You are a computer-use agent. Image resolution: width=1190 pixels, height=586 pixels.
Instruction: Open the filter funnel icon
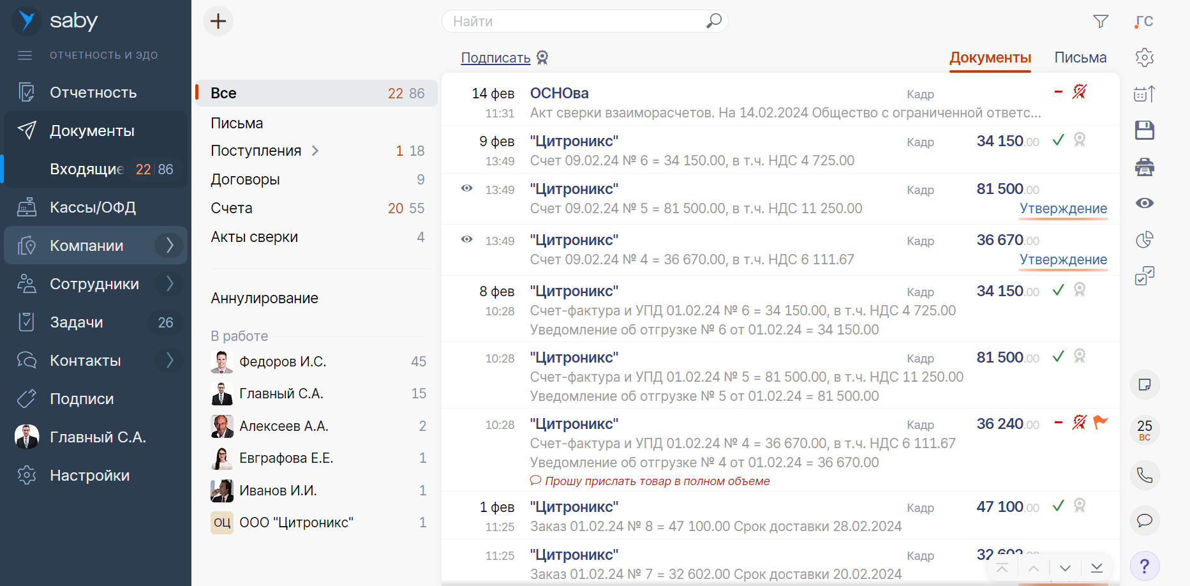point(1100,21)
